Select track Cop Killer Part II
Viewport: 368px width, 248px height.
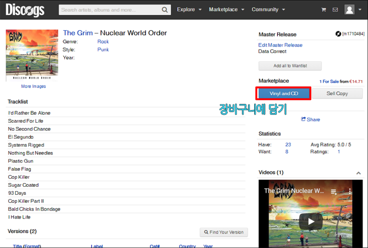click(x=26, y=201)
